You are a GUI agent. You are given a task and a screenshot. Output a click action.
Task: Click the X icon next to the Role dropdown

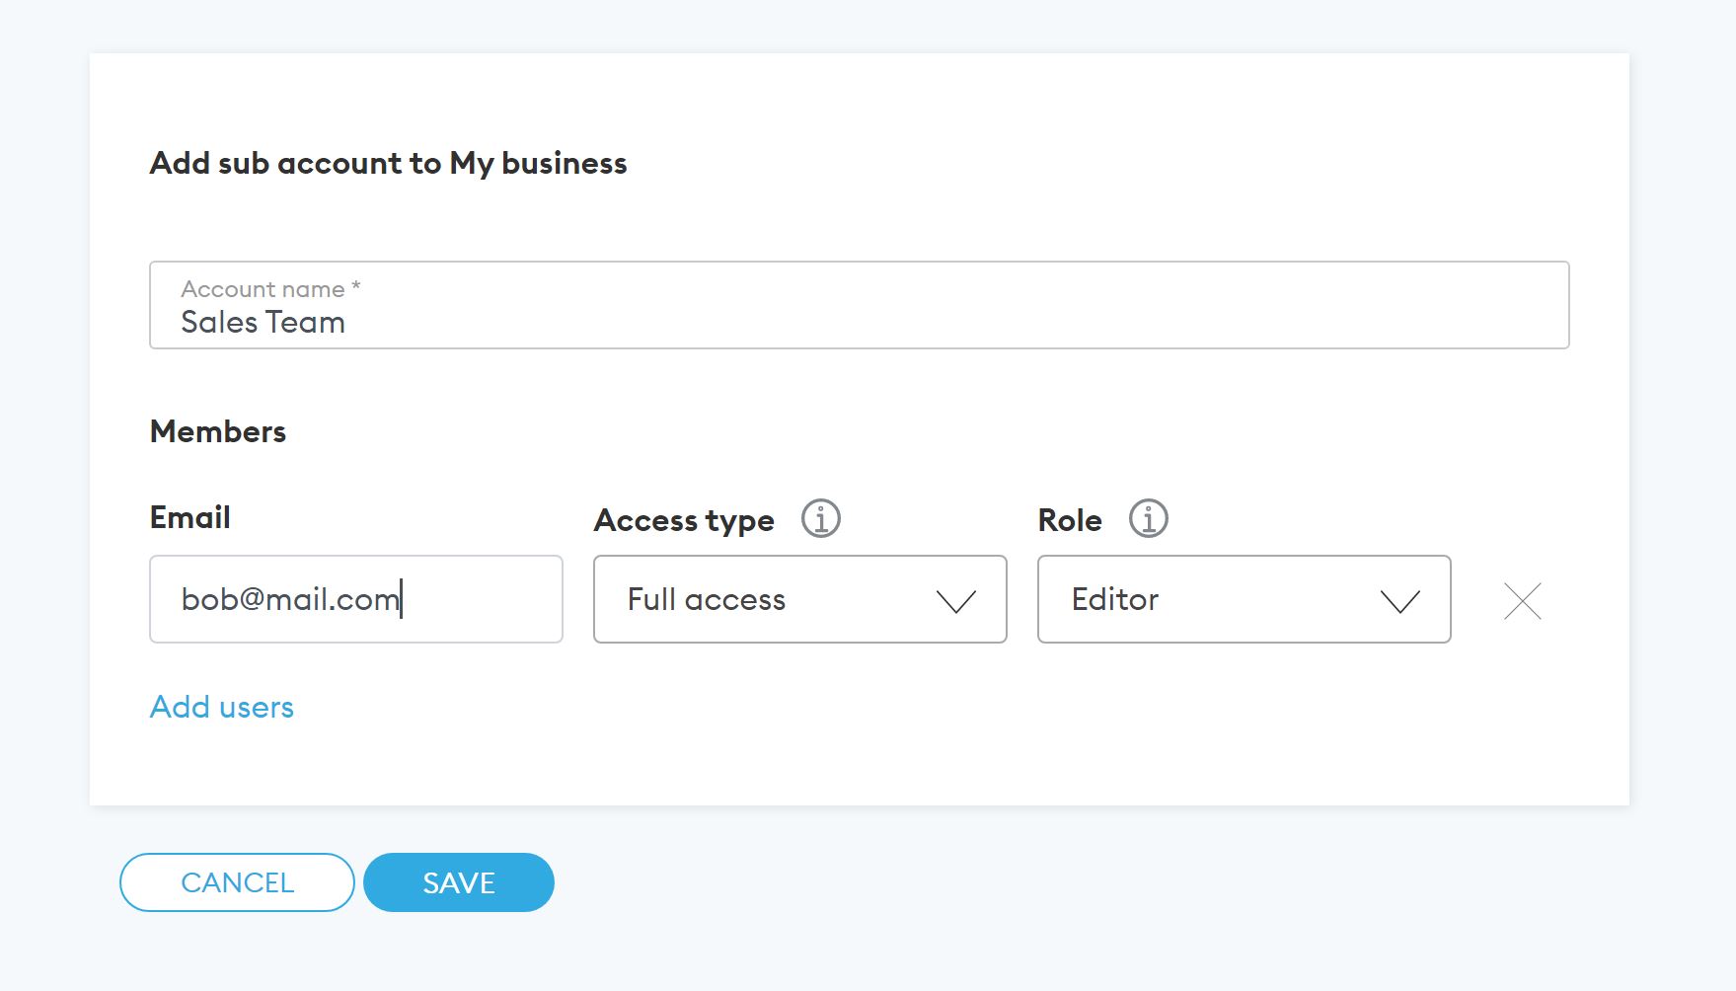pos(1521,600)
